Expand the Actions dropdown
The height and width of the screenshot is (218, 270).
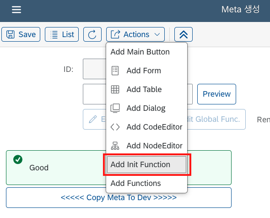coord(135,34)
